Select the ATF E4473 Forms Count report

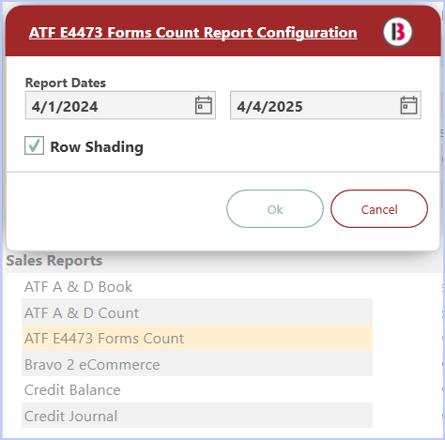pos(197,338)
